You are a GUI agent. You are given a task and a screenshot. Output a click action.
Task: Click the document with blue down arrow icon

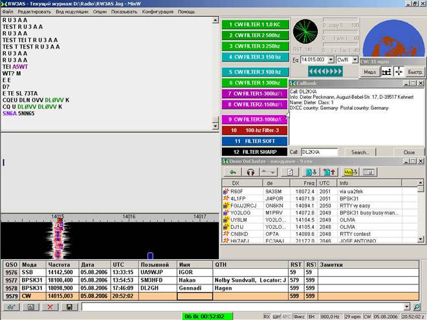coord(311,172)
